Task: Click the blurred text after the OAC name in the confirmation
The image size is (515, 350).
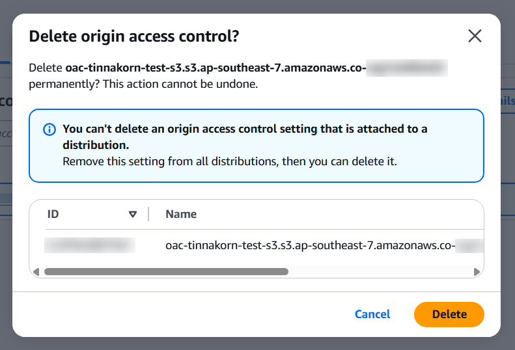Action: (x=406, y=68)
